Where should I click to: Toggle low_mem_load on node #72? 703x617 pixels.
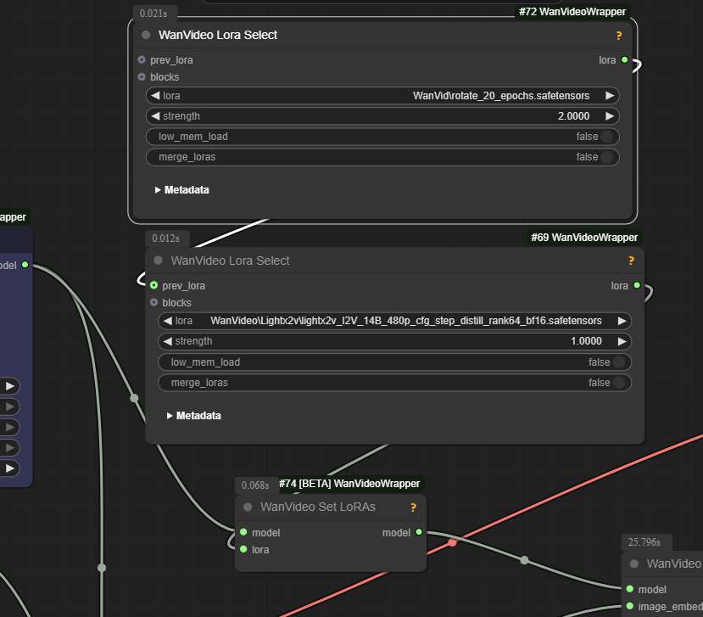pos(382,137)
